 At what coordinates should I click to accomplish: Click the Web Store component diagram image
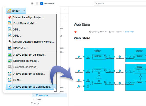point(110,69)
